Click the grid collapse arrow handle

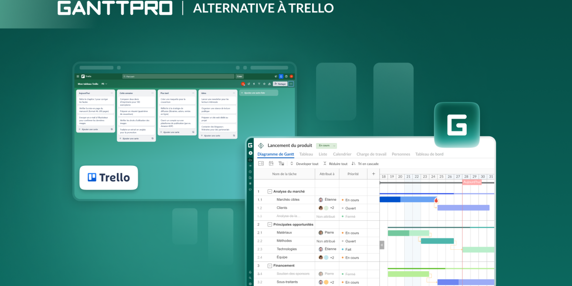click(381, 245)
